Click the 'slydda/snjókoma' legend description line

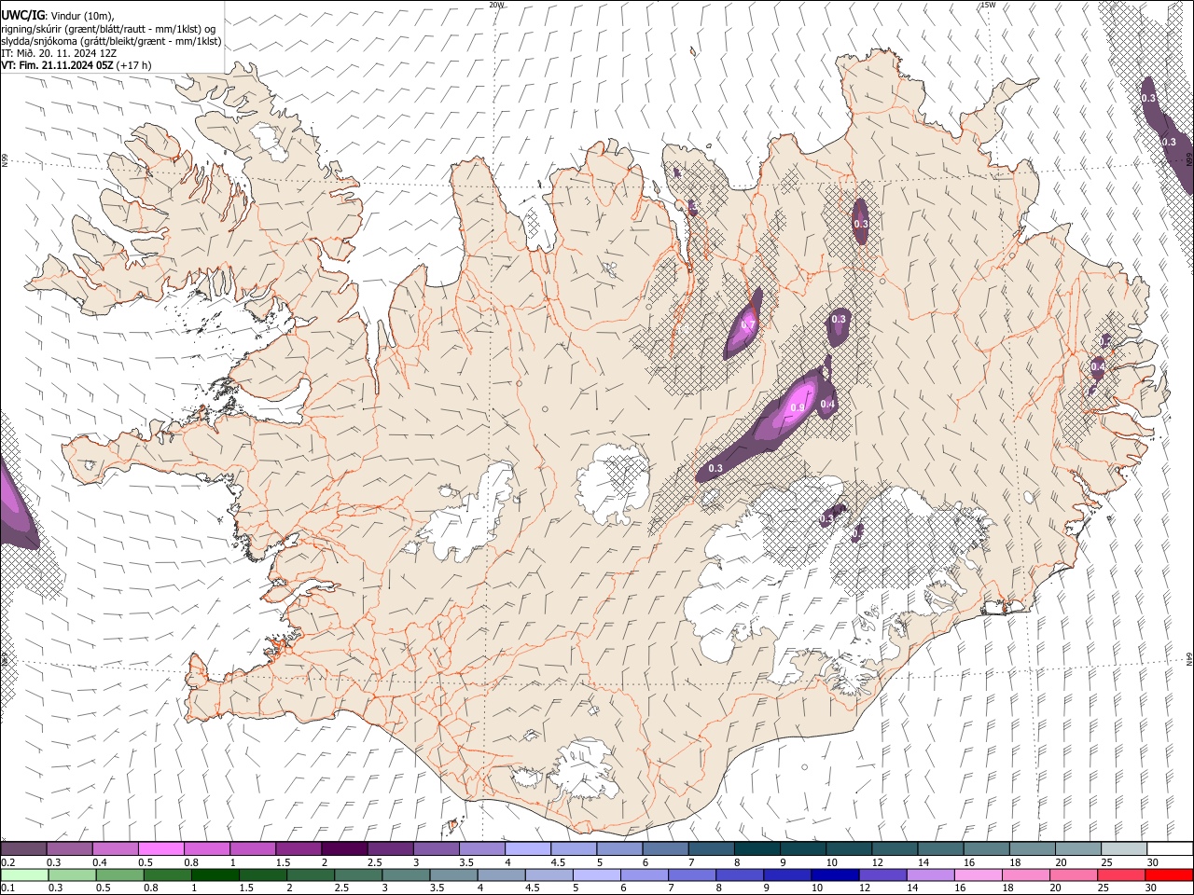point(111,41)
